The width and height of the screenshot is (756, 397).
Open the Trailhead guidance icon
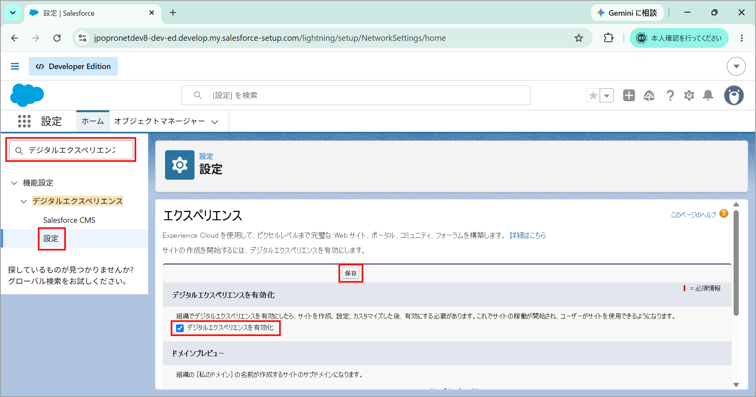click(649, 95)
